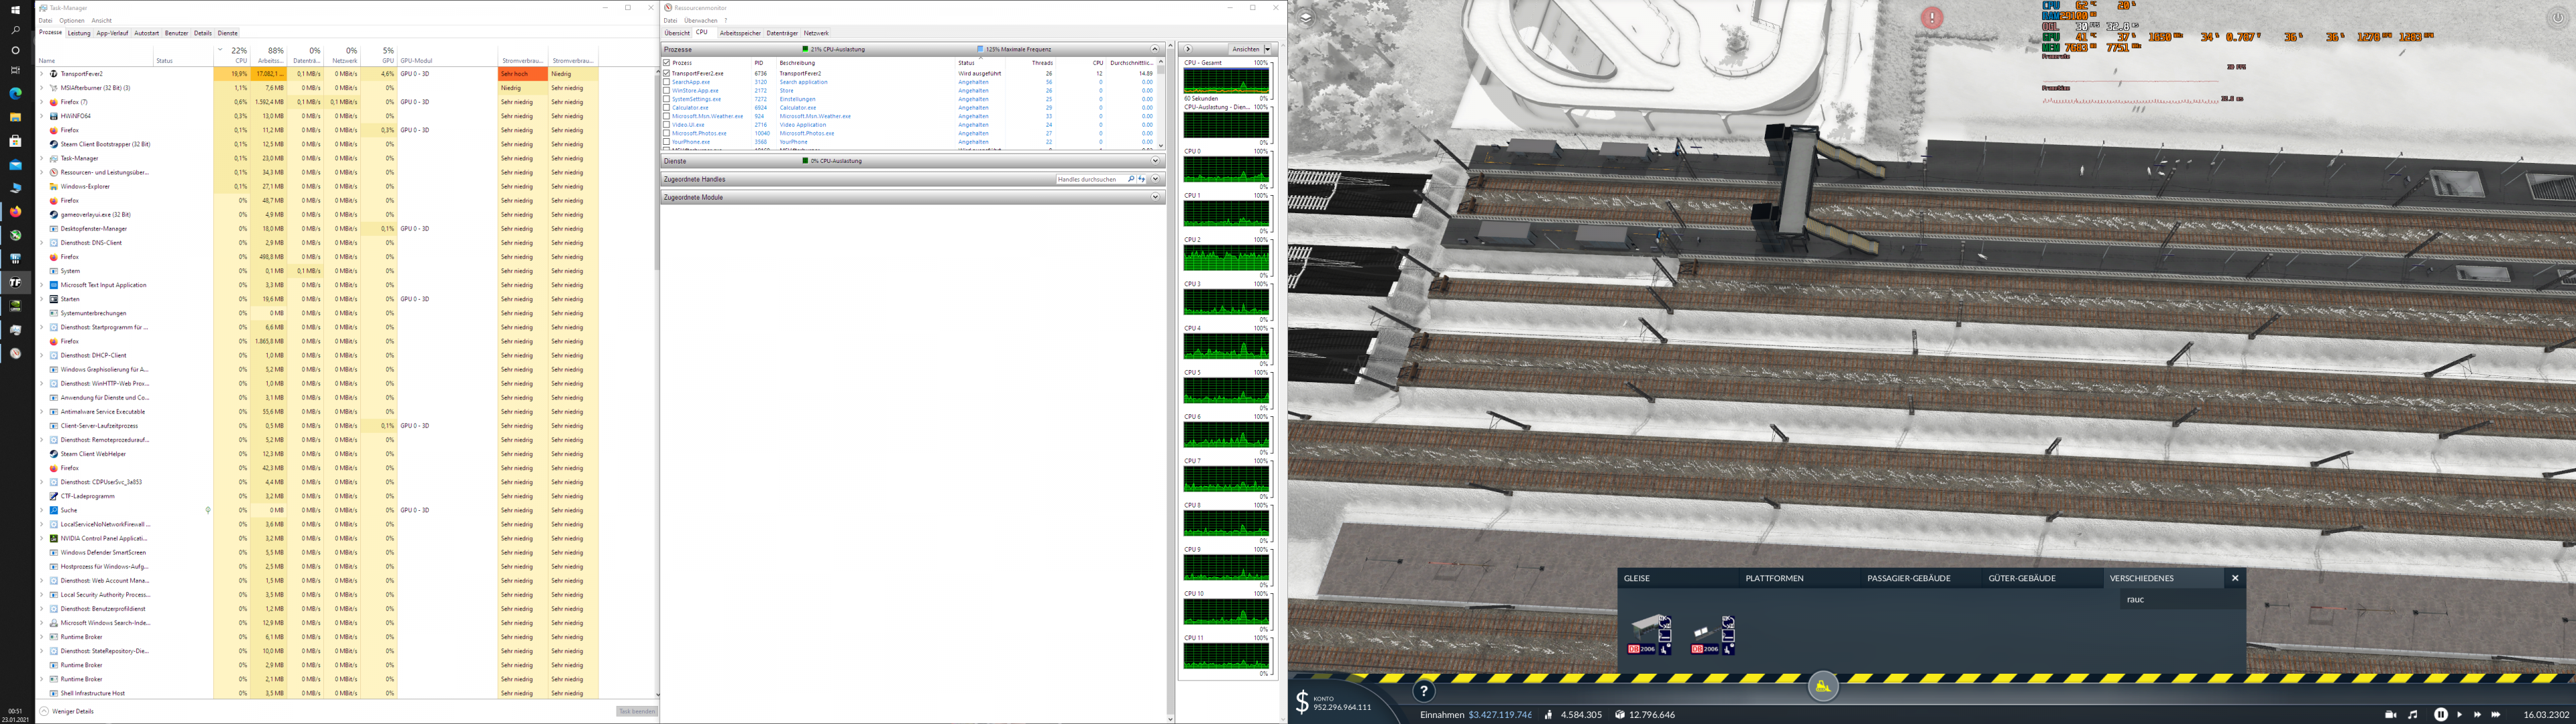Open the layers icon top-left of game
This screenshot has width=2576, height=724.
1305,17
